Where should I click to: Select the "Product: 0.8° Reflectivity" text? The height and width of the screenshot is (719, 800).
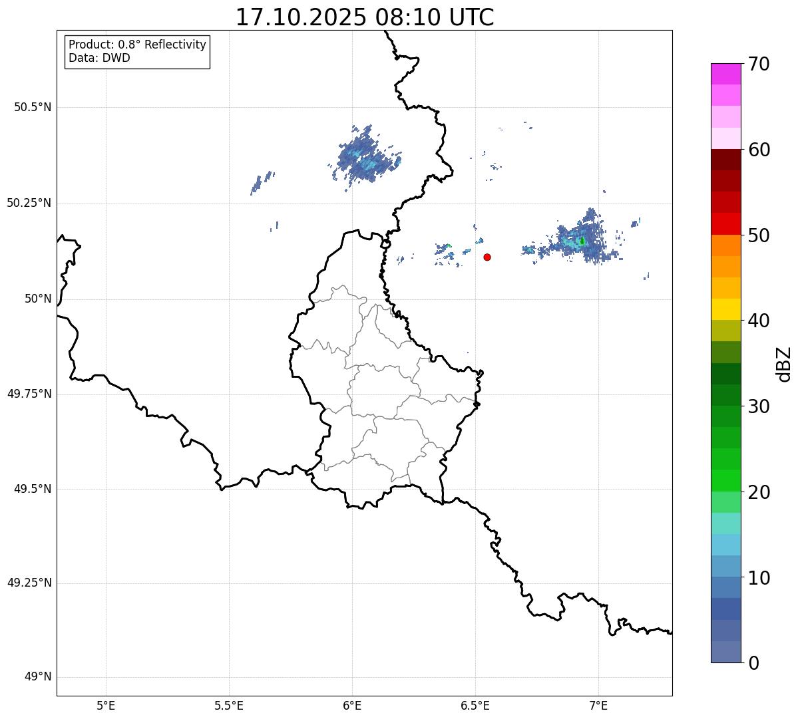[x=138, y=45]
